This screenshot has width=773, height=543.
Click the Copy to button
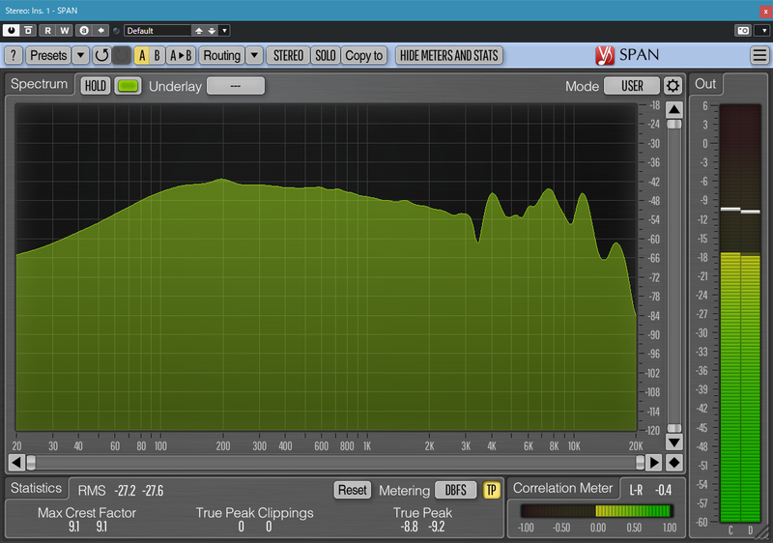click(x=364, y=55)
